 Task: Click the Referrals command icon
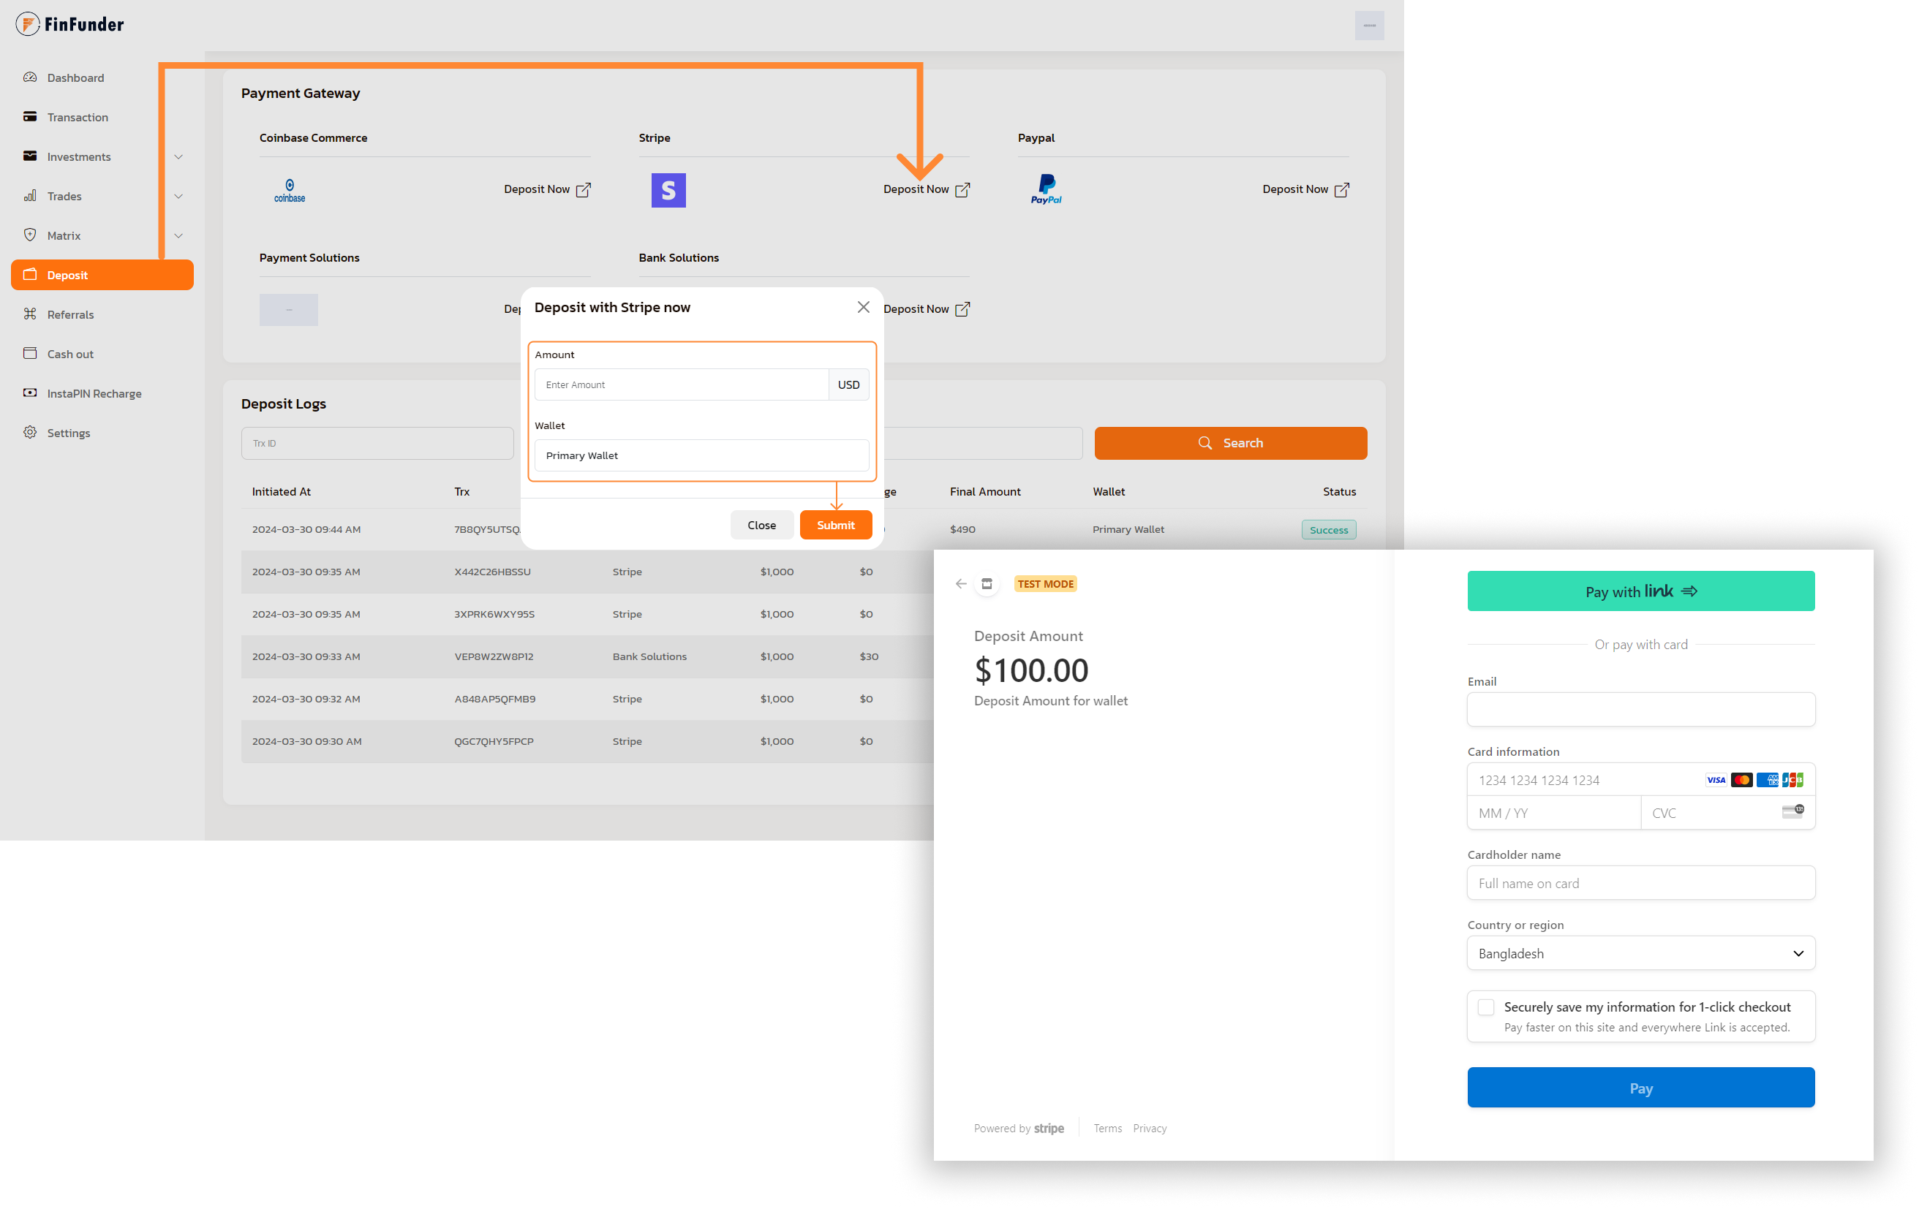(30, 314)
